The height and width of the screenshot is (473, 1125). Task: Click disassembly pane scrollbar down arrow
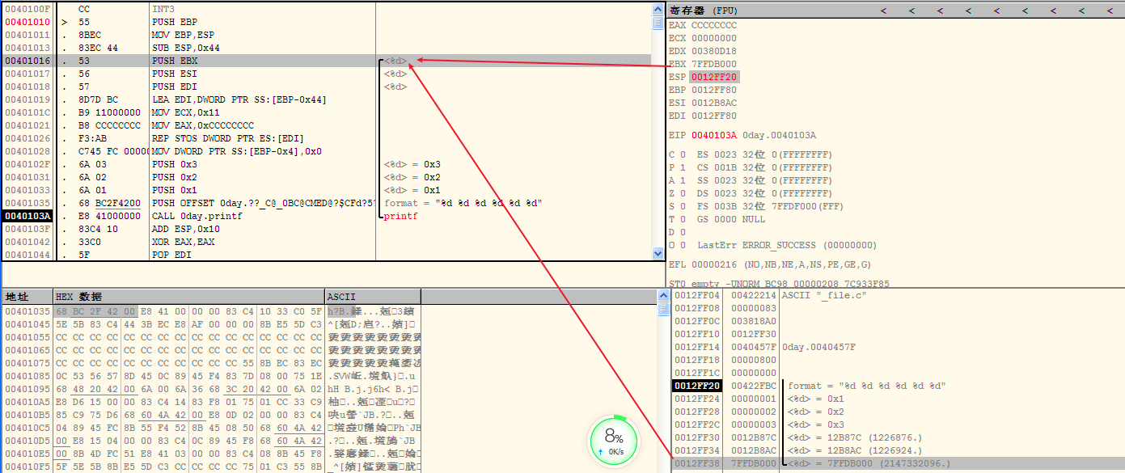[658, 254]
